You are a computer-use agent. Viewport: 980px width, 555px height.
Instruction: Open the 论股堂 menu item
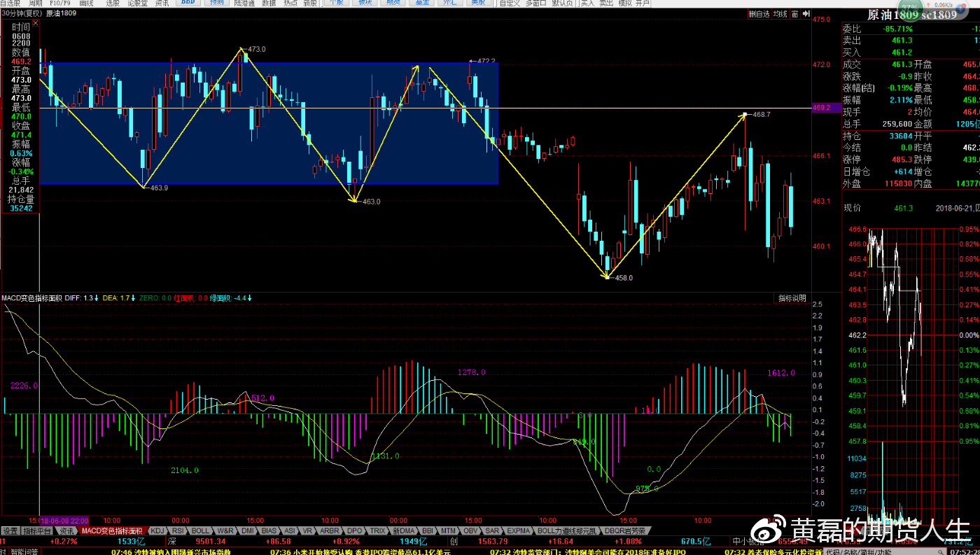point(137,3)
